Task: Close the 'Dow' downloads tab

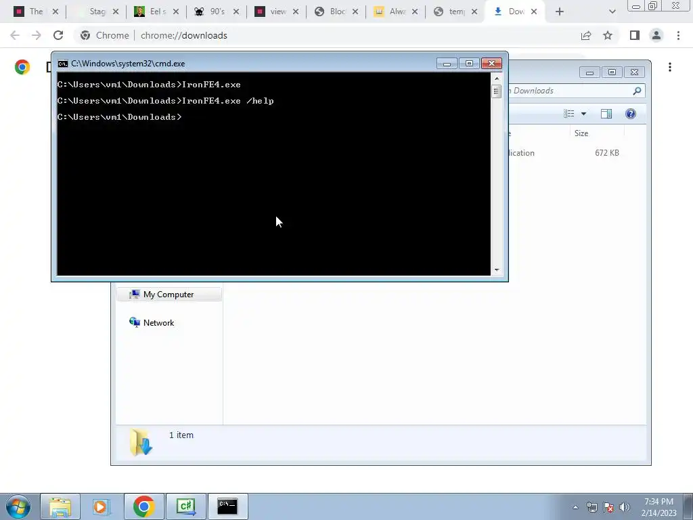Action: [534, 12]
